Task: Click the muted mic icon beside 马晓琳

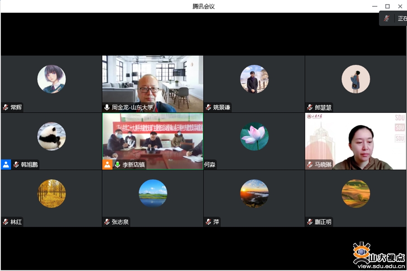Action: pos(310,165)
